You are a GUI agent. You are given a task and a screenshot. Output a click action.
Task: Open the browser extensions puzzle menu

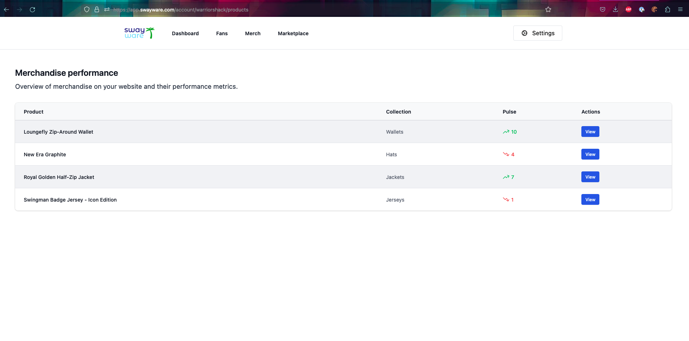click(x=667, y=10)
